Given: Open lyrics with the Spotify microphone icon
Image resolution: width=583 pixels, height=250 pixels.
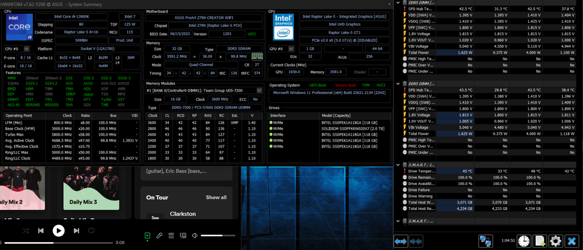Looking at the screenshot, I should point(159,236).
